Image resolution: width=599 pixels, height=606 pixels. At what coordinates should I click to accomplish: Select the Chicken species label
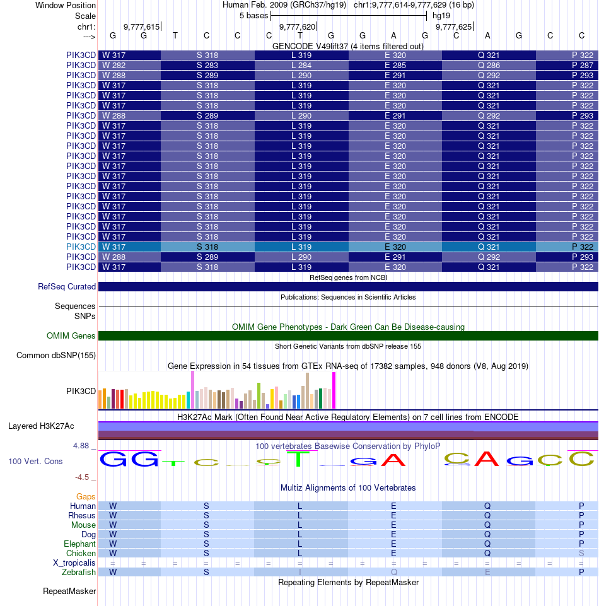[x=81, y=554]
